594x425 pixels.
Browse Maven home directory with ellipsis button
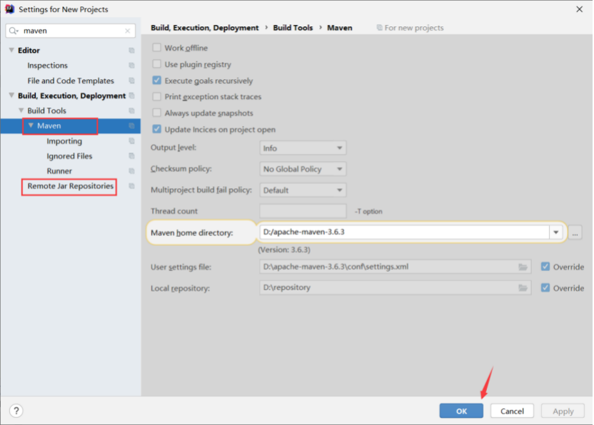pyautogui.click(x=575, y=232)
